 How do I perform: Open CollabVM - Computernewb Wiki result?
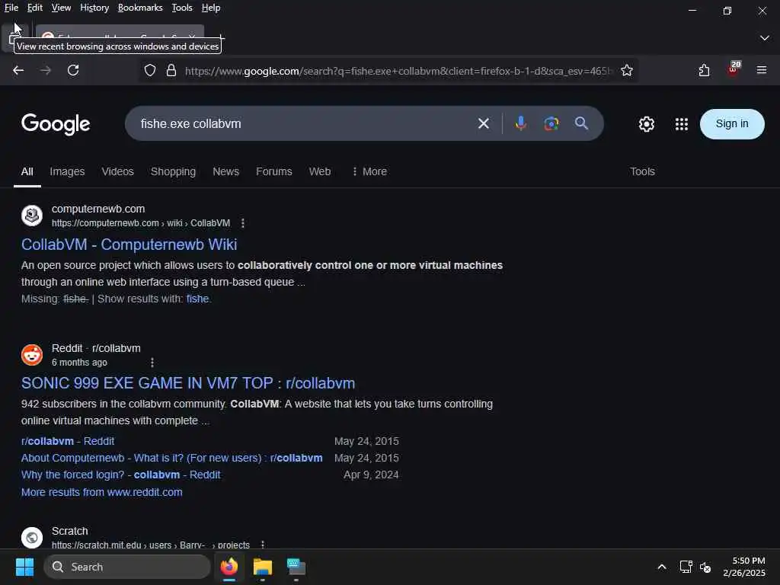tap(129, 245)
